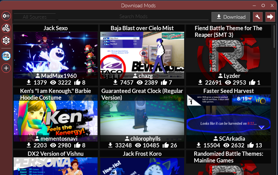Open Ken's Barbie Hoodie Costume thumbnail

point(56,118)
